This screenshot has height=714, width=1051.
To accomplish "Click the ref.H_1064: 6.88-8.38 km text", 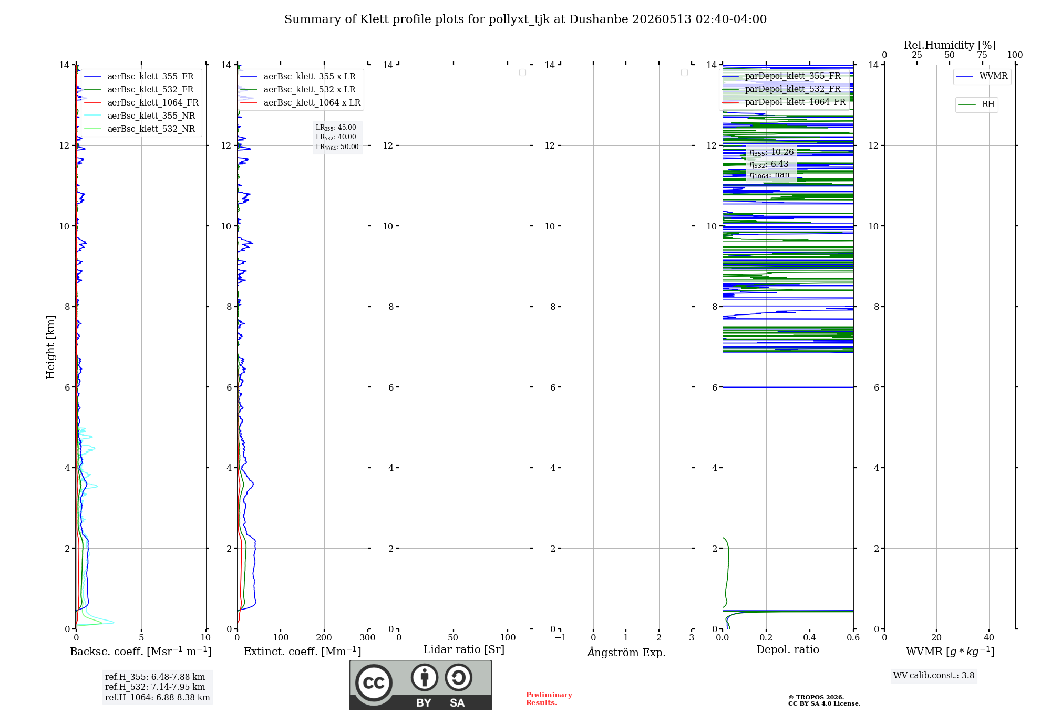I will (x=158, y=698).
